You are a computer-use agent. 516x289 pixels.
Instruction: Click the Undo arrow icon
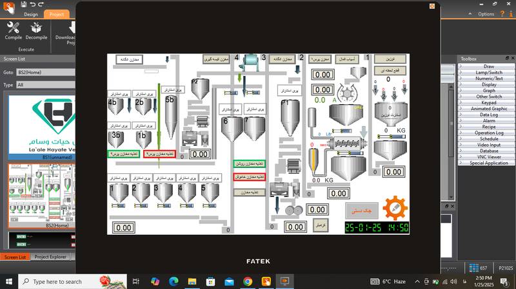[x=33, y=4]
